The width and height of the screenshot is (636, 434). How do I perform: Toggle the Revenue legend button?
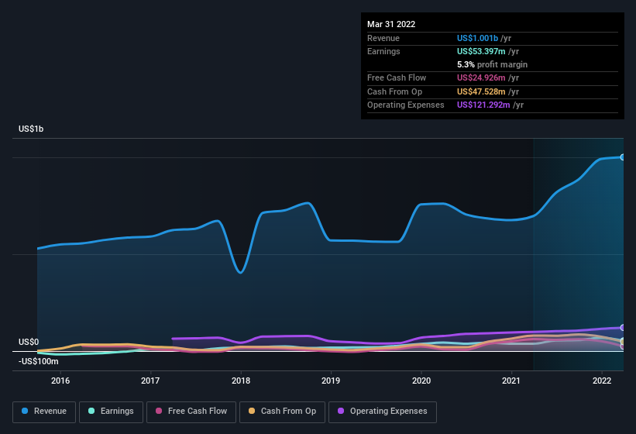click(x=44, y=412)
